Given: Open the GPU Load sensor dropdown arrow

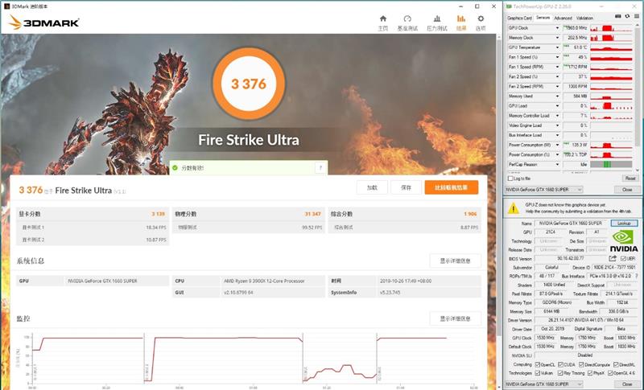Looking at the screenshot, I should (x=557, y=106).
